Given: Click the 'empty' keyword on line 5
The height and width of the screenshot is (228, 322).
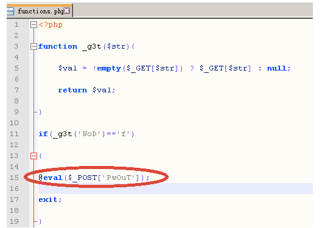Looking at the screenshot, I should pos(109,69).
